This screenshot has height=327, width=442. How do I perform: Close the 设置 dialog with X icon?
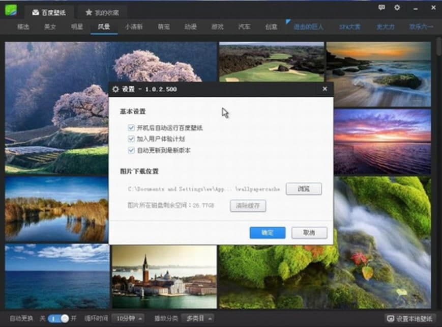click(325, 89)
